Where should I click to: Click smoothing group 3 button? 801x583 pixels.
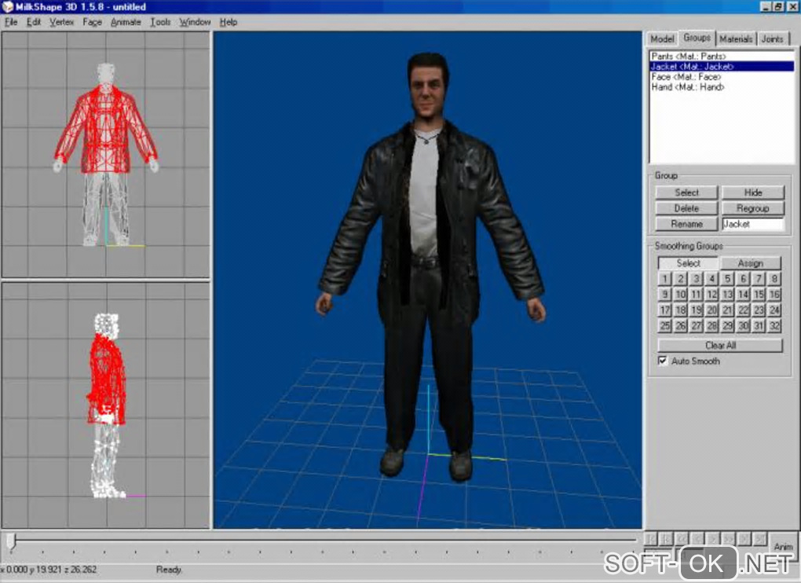[696, 279]
